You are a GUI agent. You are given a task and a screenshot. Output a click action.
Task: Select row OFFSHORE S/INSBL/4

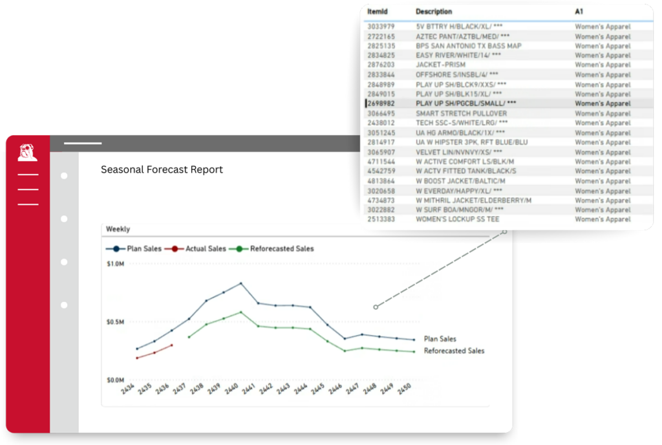click(x=508, y=75)
